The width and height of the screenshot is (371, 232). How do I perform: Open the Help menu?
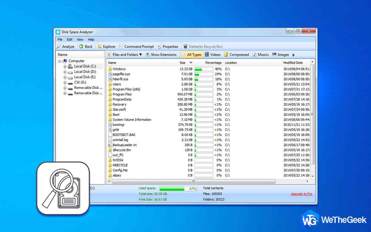click(91, 40)
